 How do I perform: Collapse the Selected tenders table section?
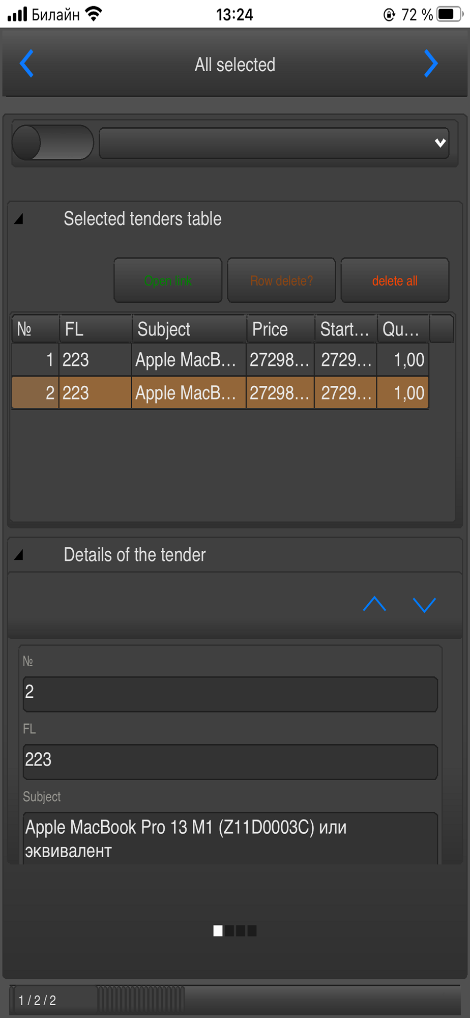coord(19,219)
